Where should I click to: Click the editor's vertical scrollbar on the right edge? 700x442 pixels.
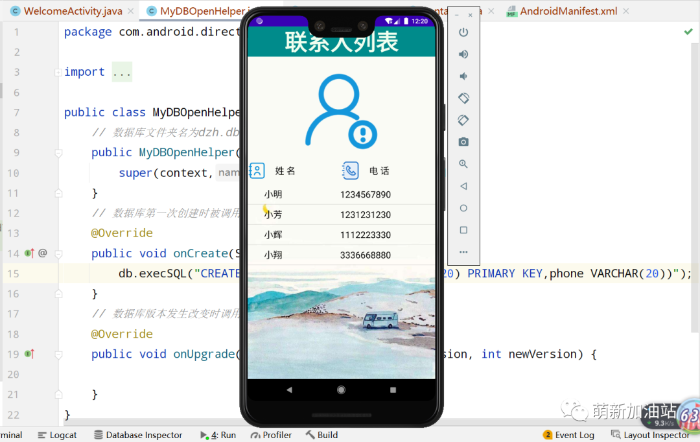tap(695, 187)
